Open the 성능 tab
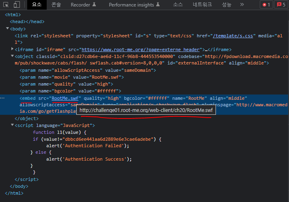289x202 pixels. 226,4
